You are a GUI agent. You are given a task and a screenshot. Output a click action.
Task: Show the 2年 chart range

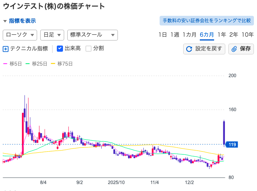click(x=233, y=35)
